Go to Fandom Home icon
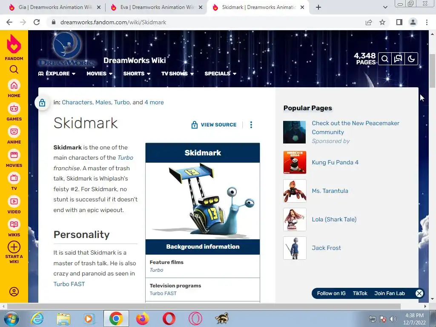 pyautogui.click(x=14, y=85)
